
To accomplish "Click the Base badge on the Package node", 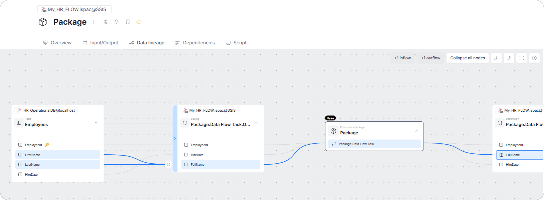I will click(330, 118).
